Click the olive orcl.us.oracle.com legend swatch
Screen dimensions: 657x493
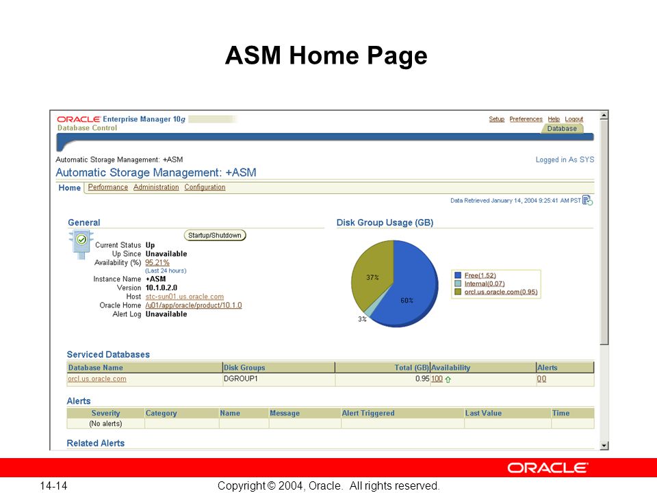pyautogui.click(x=458, y=292)
